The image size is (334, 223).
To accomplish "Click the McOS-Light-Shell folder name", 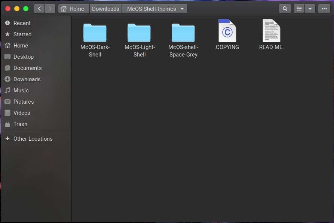I will 140,51.
